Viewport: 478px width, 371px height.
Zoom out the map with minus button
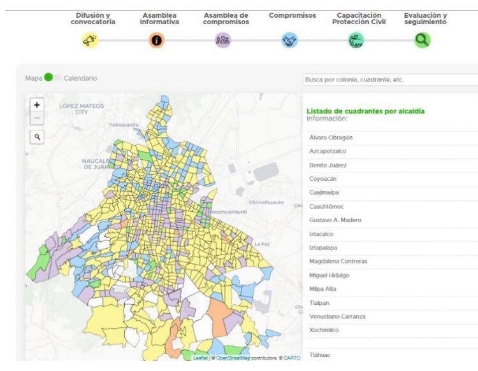tap(37, 118)
